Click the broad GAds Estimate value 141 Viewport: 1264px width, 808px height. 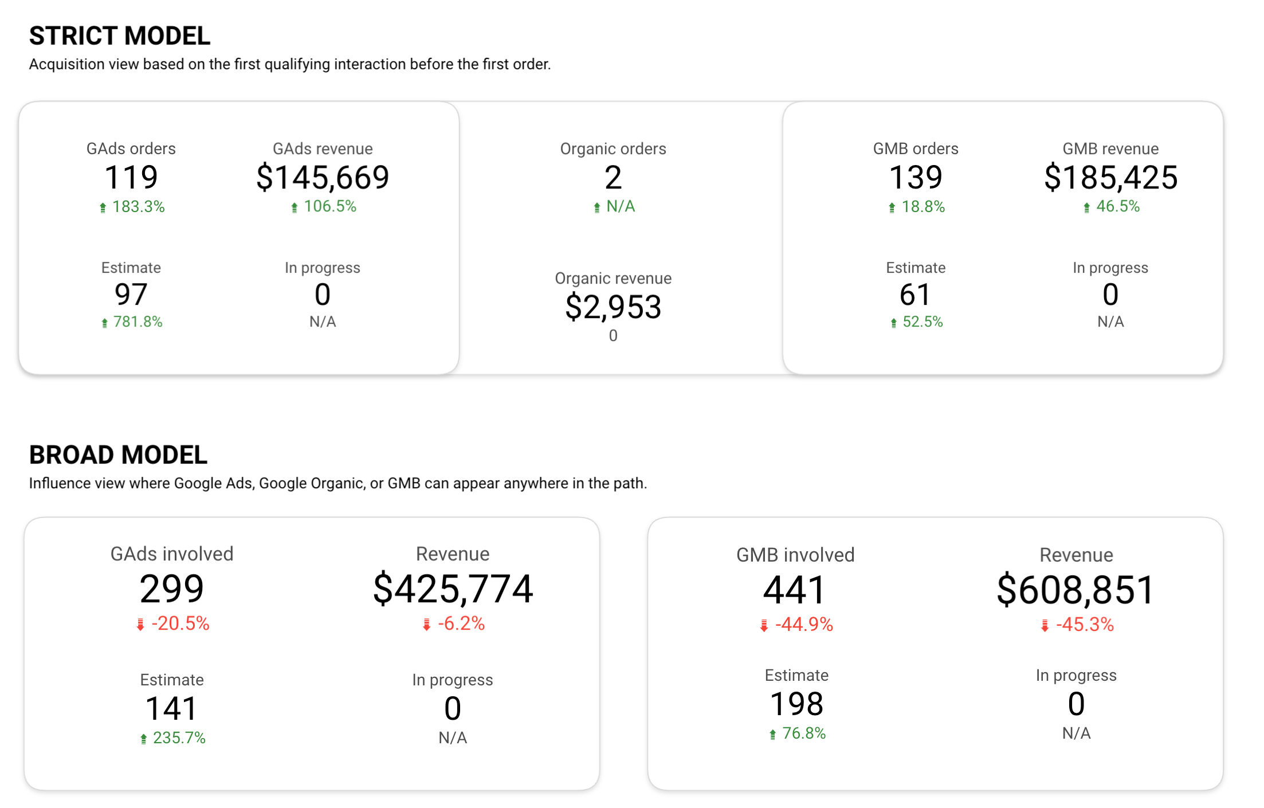pos(172,708)
